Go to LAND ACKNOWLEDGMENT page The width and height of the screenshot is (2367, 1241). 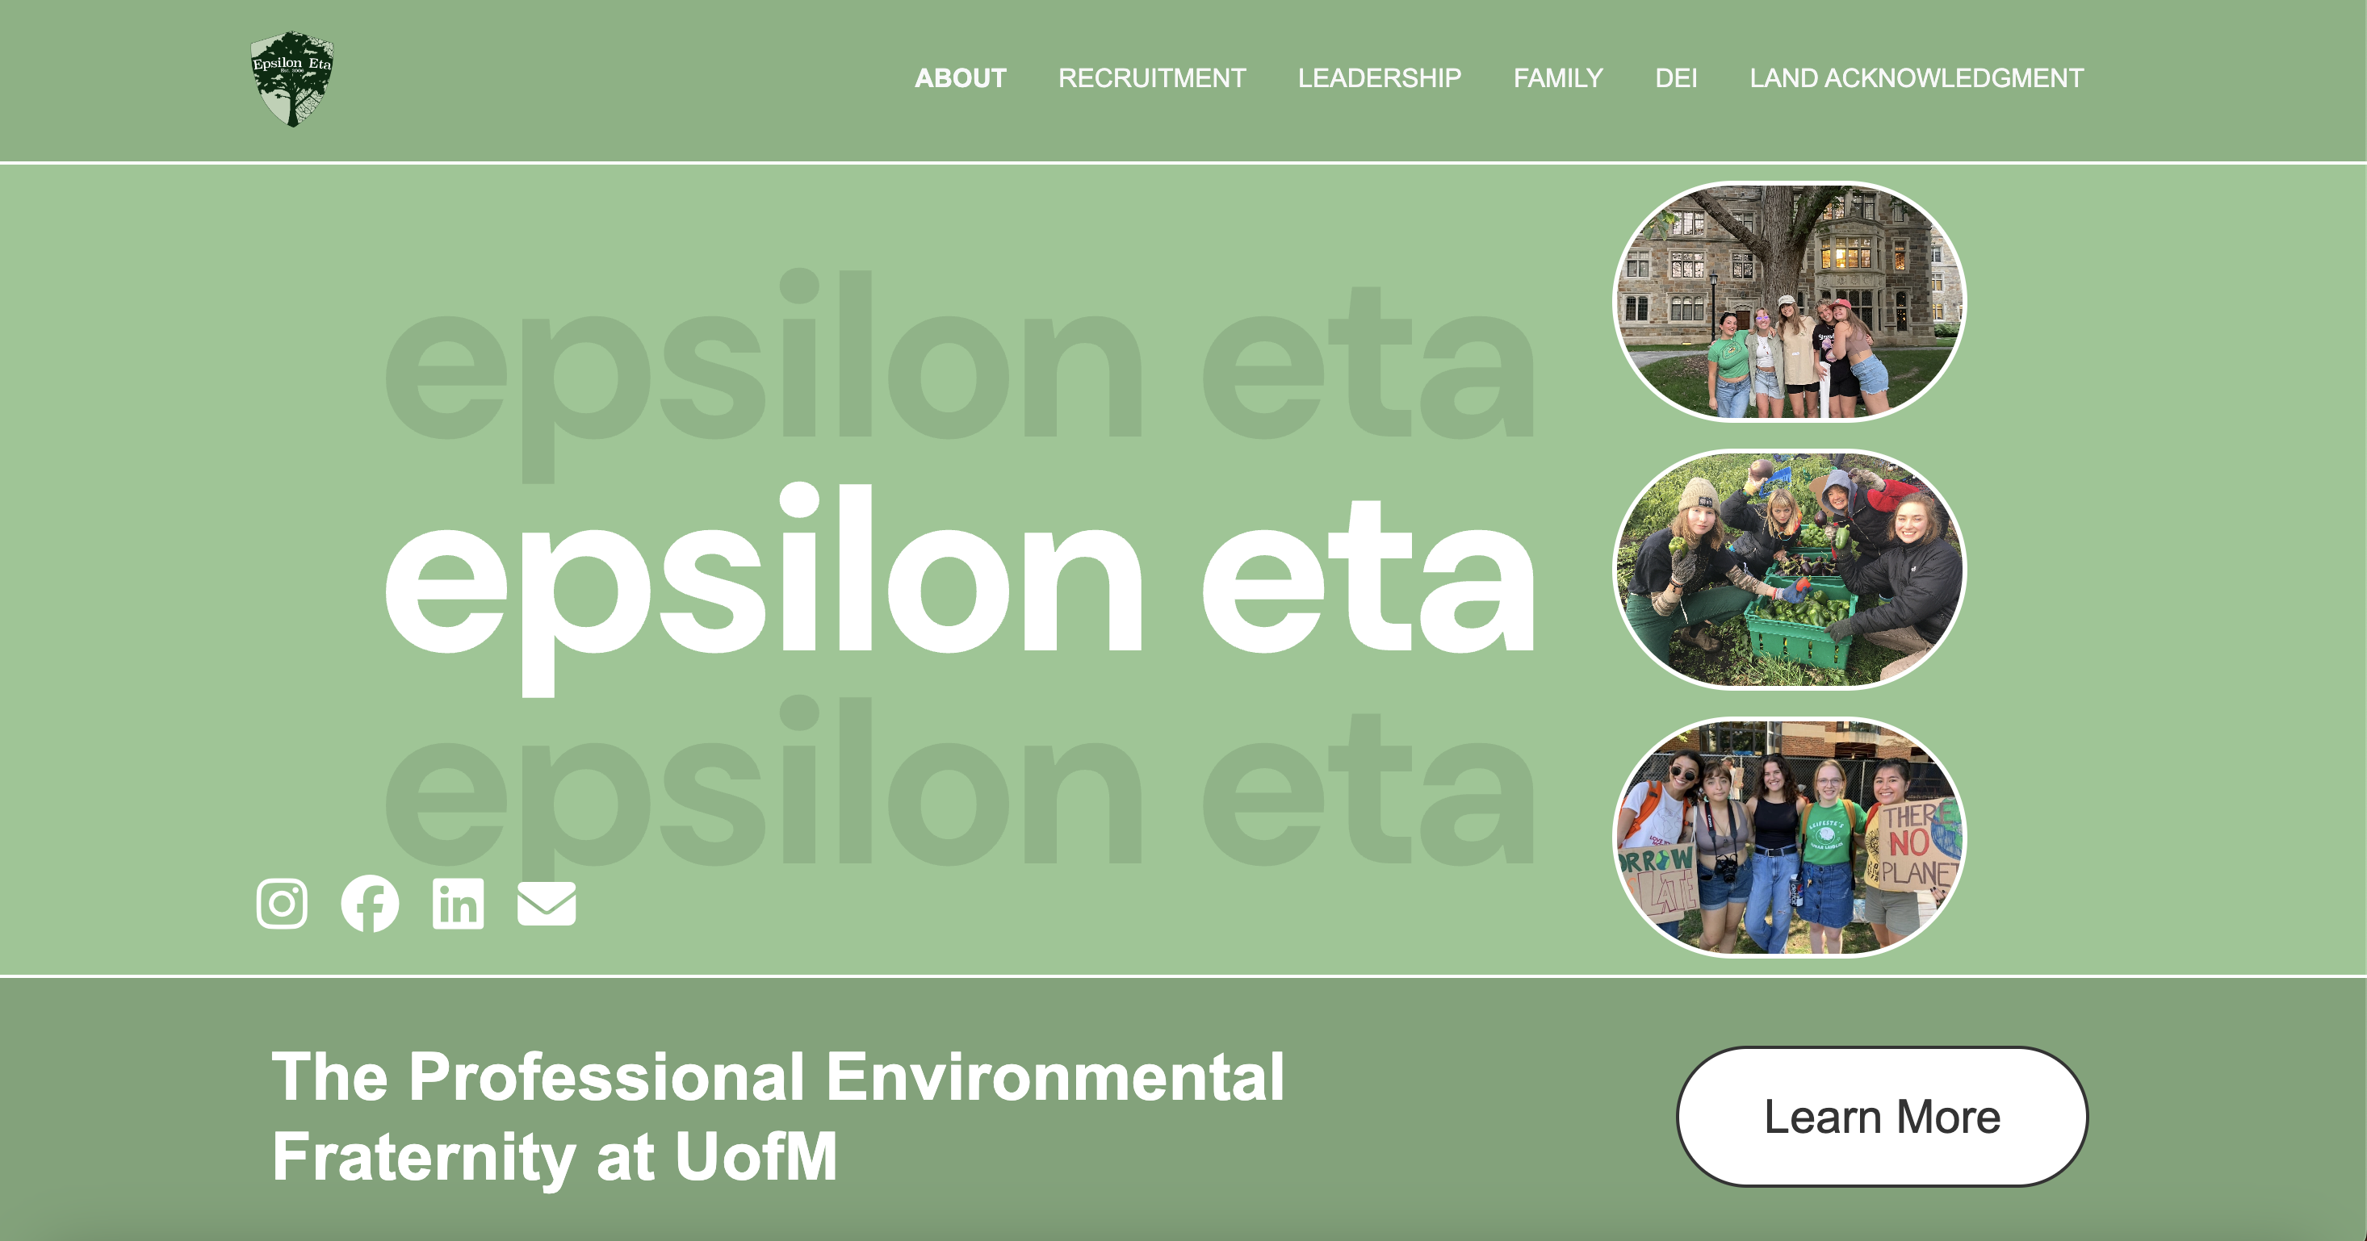coord(1916,78)
